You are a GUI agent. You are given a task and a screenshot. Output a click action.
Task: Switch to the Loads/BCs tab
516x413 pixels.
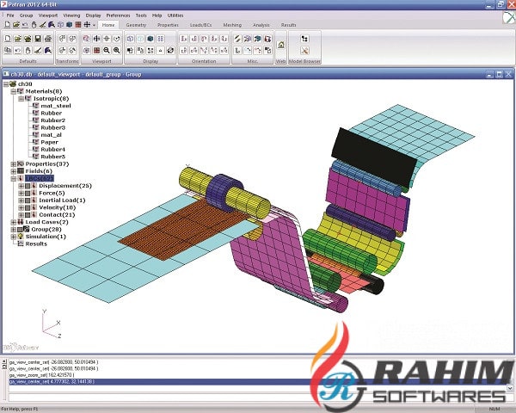(200, 25)
